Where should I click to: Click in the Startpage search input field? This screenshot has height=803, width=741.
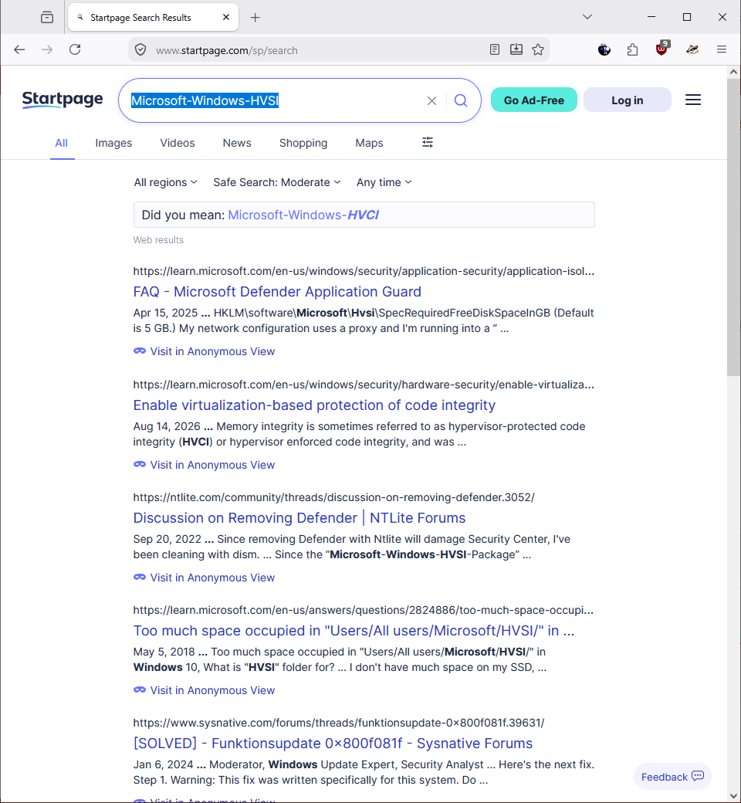(276, 100)
